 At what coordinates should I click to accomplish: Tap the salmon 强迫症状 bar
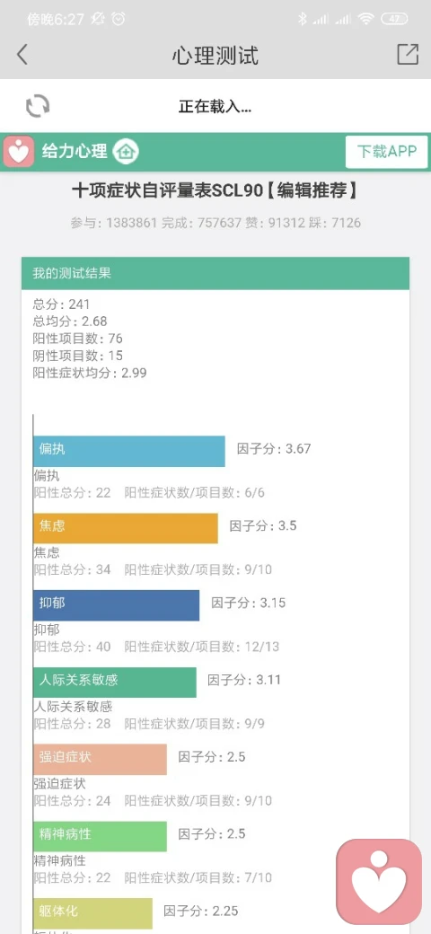pyautogui.click(x=100, y=759)
